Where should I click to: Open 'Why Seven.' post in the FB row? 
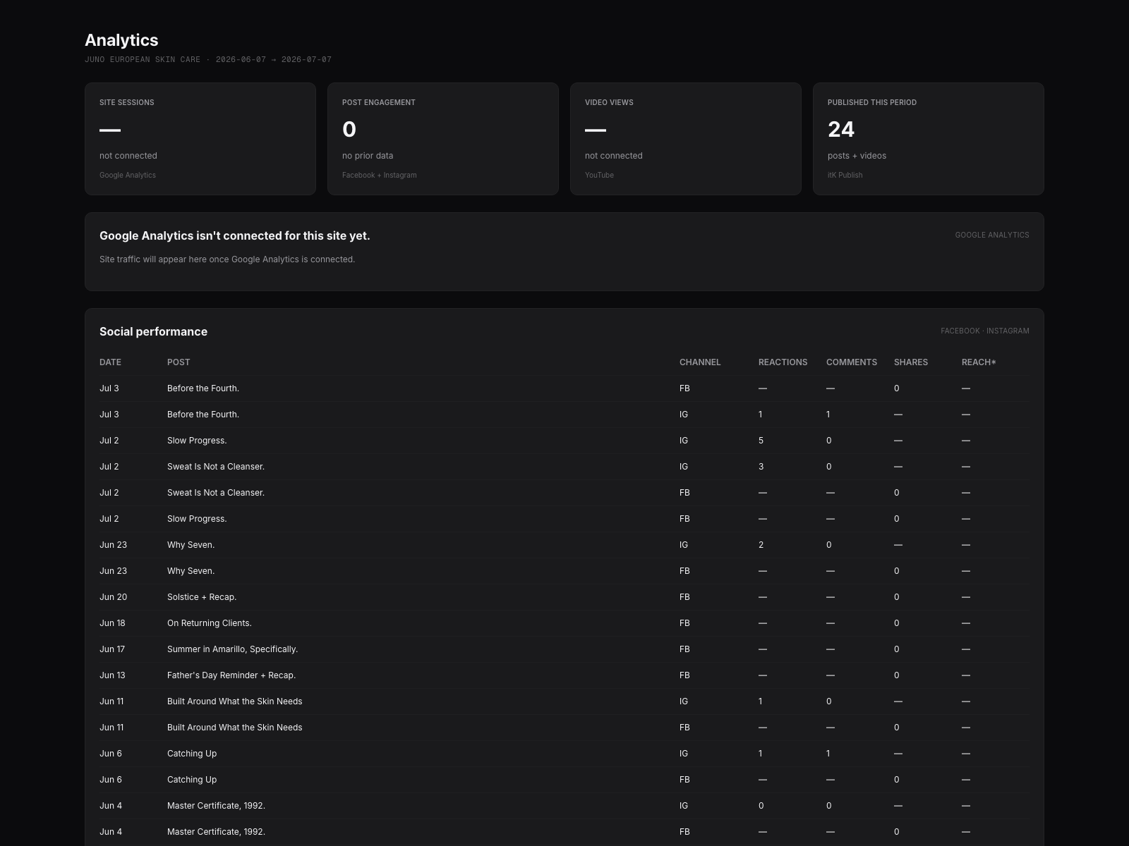(191, 571)
